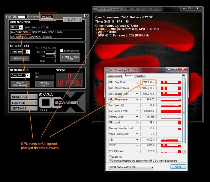Image resolution: width=210 pixels, height=182 pixels.
Task: Open VDDC sensor dropdown arrow
Action: coord(137,145)
